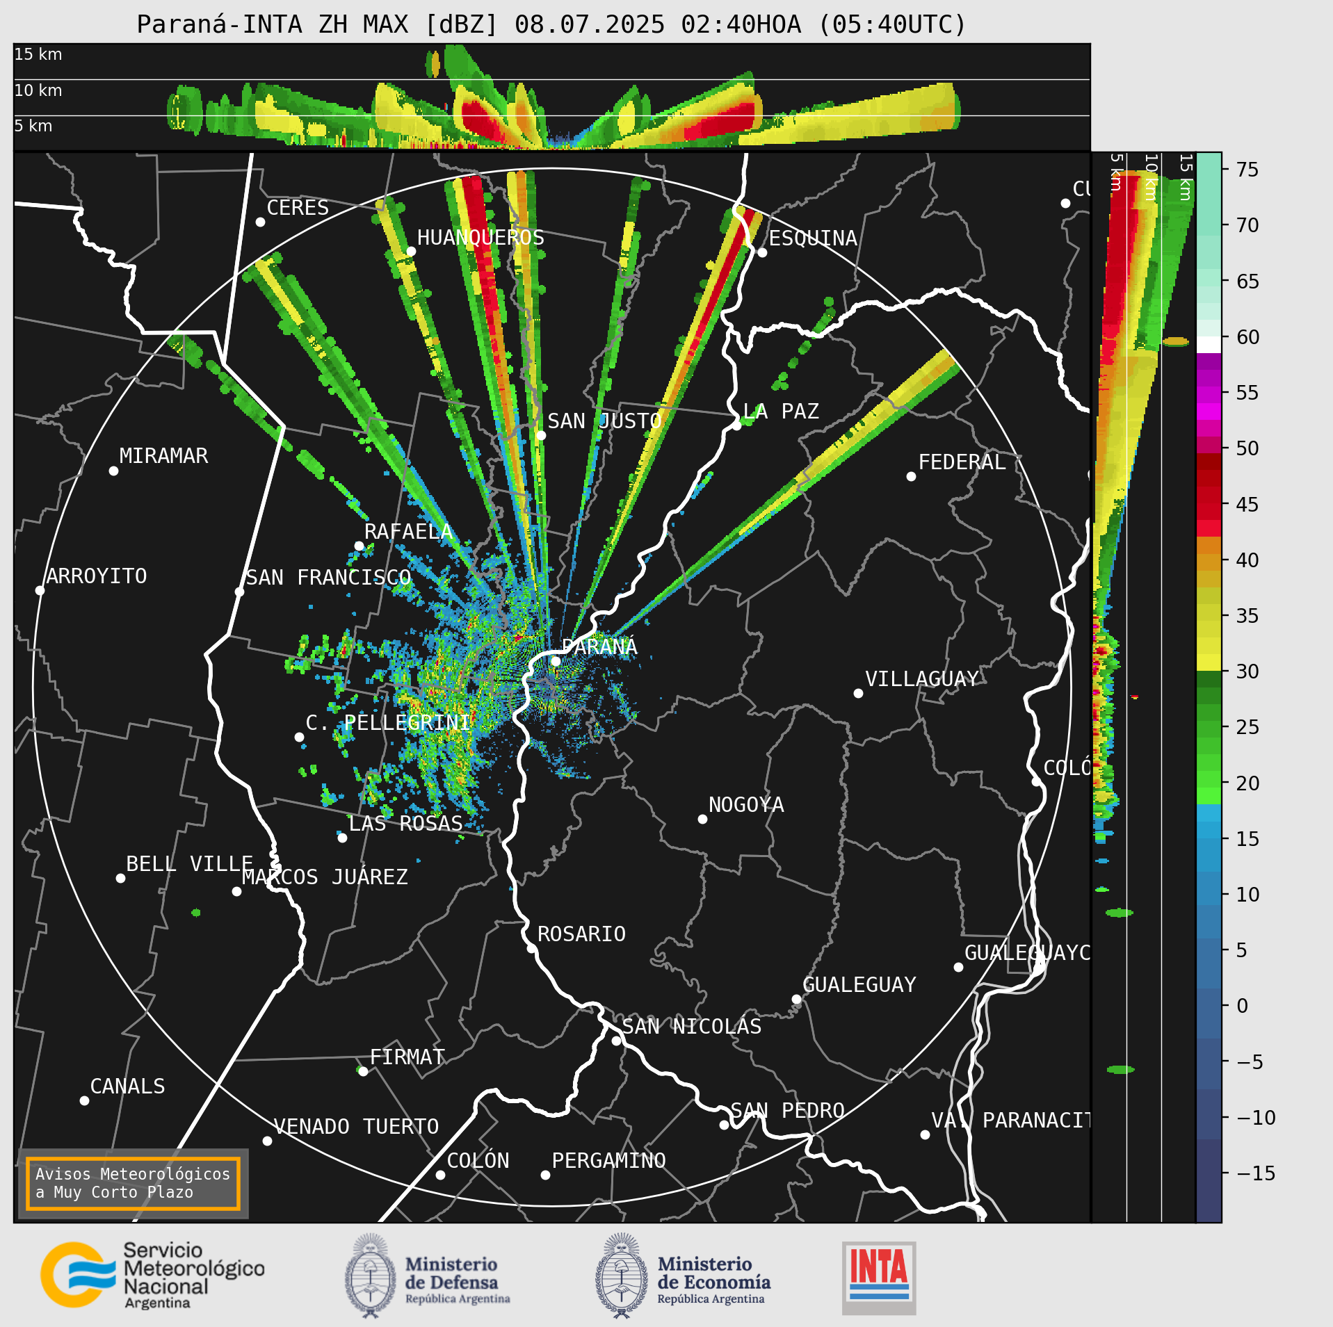Click the 10 km label in top cross-section

[38, 90]
